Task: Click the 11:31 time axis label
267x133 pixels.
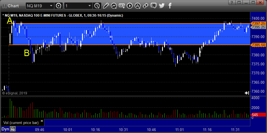Action: pyautogui.click(x=235, y=130)
